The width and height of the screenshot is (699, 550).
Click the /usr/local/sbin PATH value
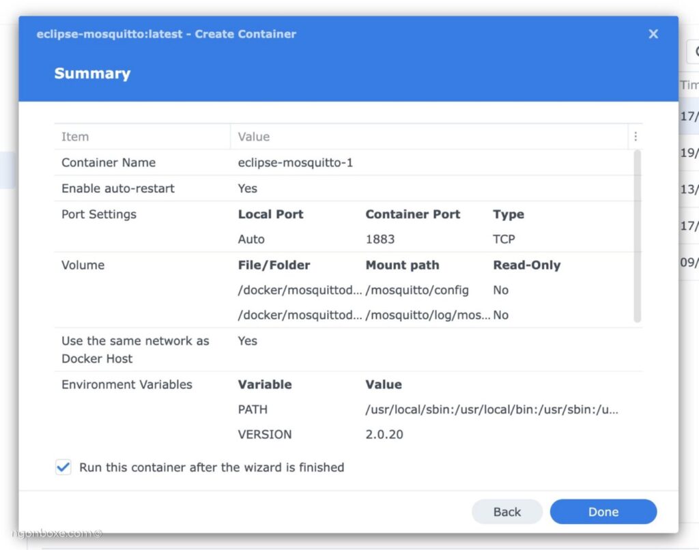coord(491,409)
